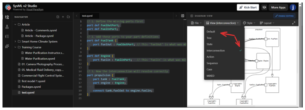
Task: Click the Diagram View image icon
Action: click(x=192, y=16)
